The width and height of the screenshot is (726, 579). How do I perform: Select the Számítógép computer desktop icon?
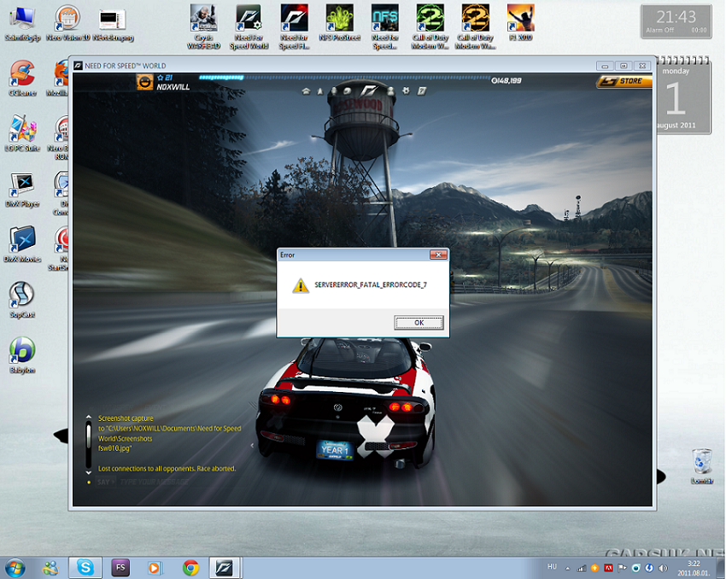23,23
